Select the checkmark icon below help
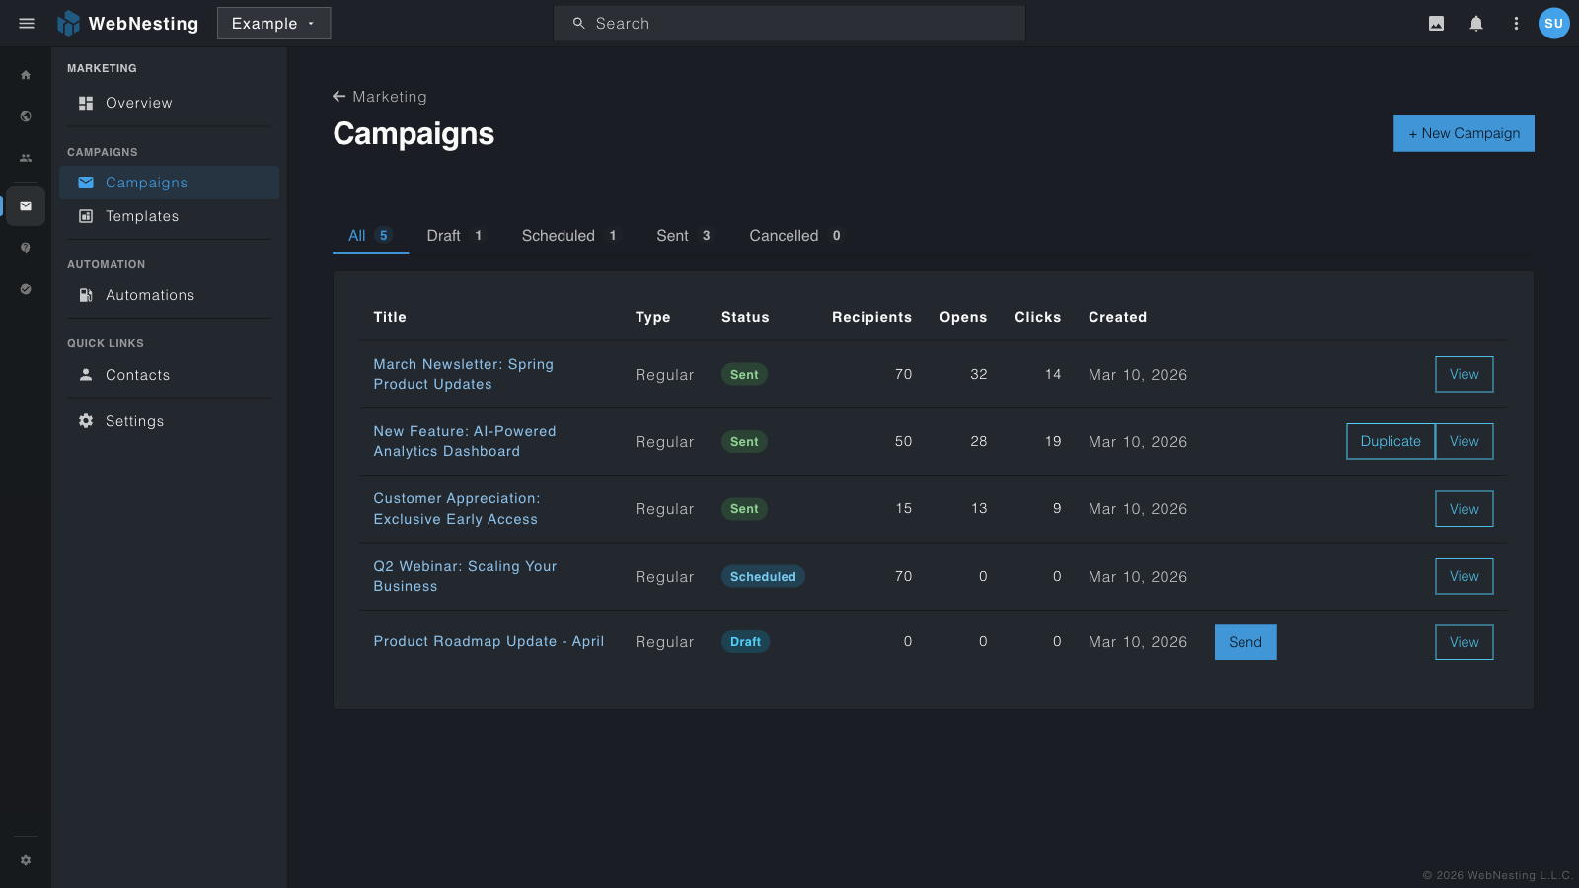 [26, 289]
